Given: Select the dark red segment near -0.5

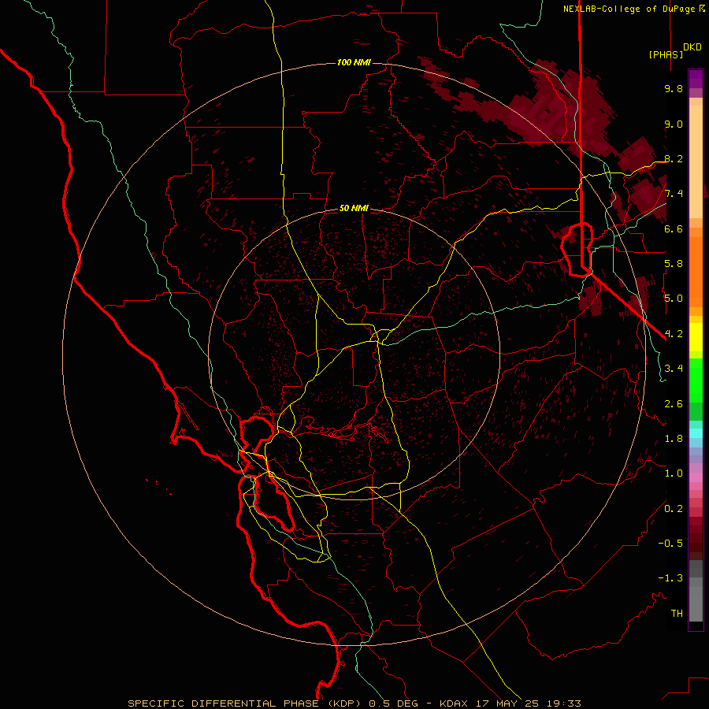Looking at the screenshot, I should (x=696, y=543).
